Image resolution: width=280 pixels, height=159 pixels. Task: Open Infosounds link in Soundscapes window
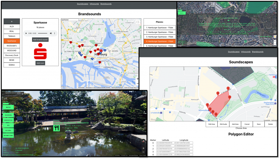(246, 52)
